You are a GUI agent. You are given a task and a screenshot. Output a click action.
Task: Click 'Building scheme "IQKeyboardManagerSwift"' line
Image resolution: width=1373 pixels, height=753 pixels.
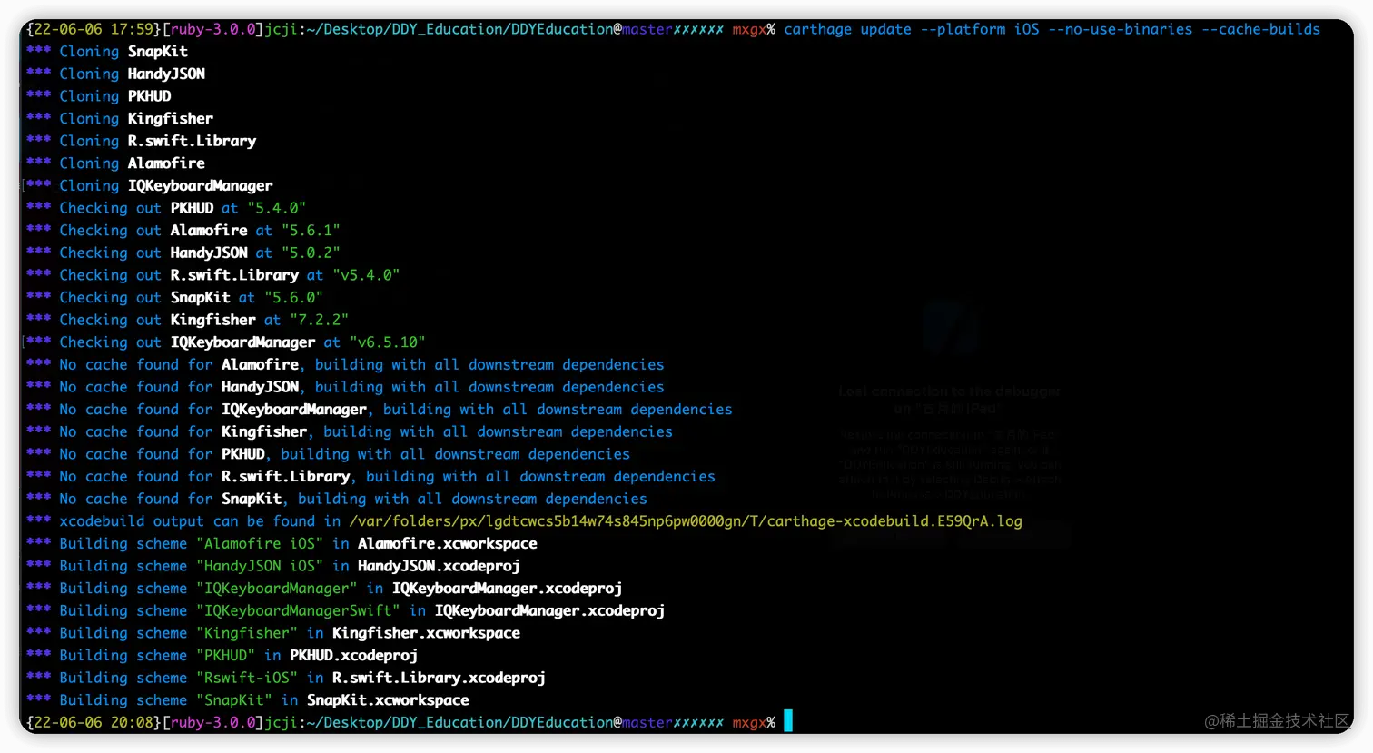(345, 610)
